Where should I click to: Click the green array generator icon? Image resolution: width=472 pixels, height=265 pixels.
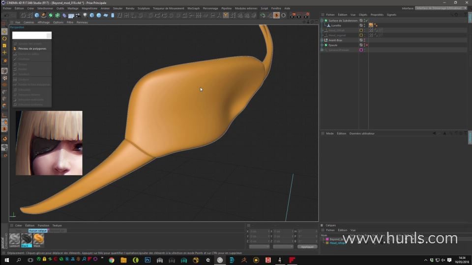[x=58, y=15]
